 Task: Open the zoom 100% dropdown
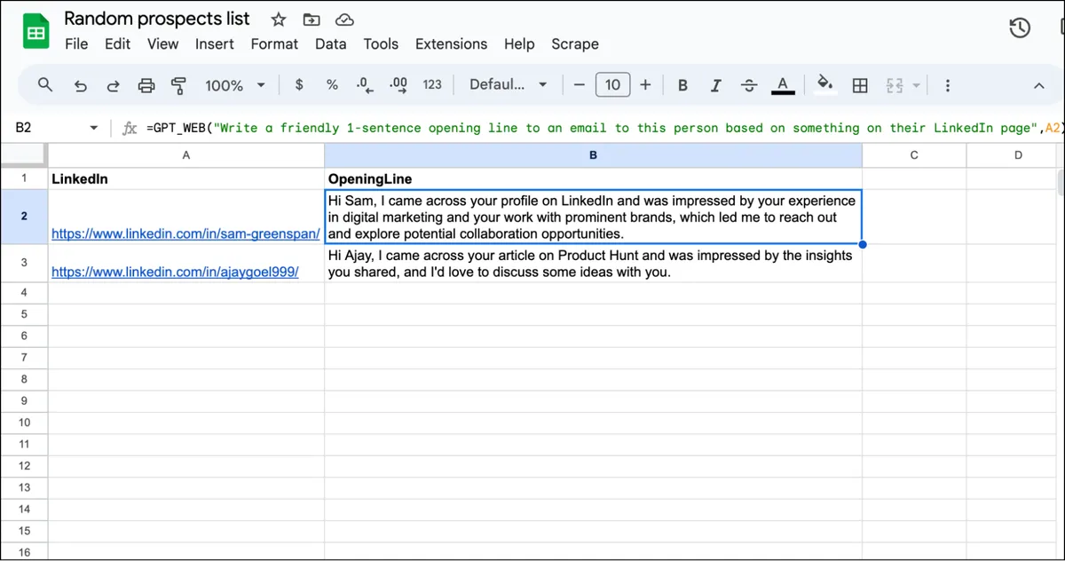click(x=235, y=85)
